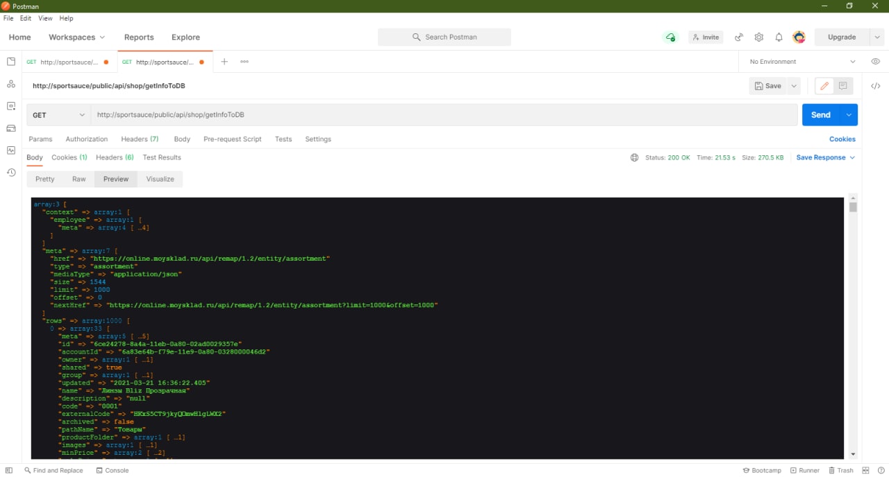
Task: Open the Help menu
Action: [x=66, y=18]
